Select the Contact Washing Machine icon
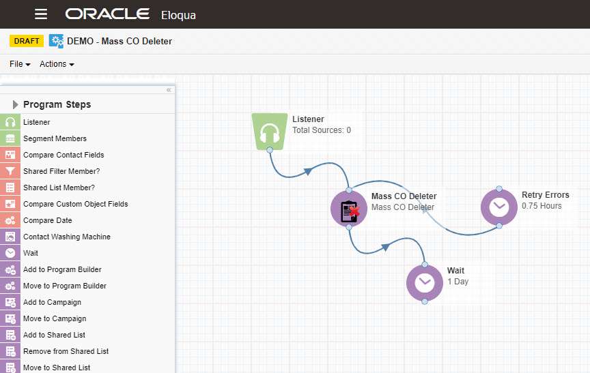Viewport: 590px width, 373px height. [10, 237]
